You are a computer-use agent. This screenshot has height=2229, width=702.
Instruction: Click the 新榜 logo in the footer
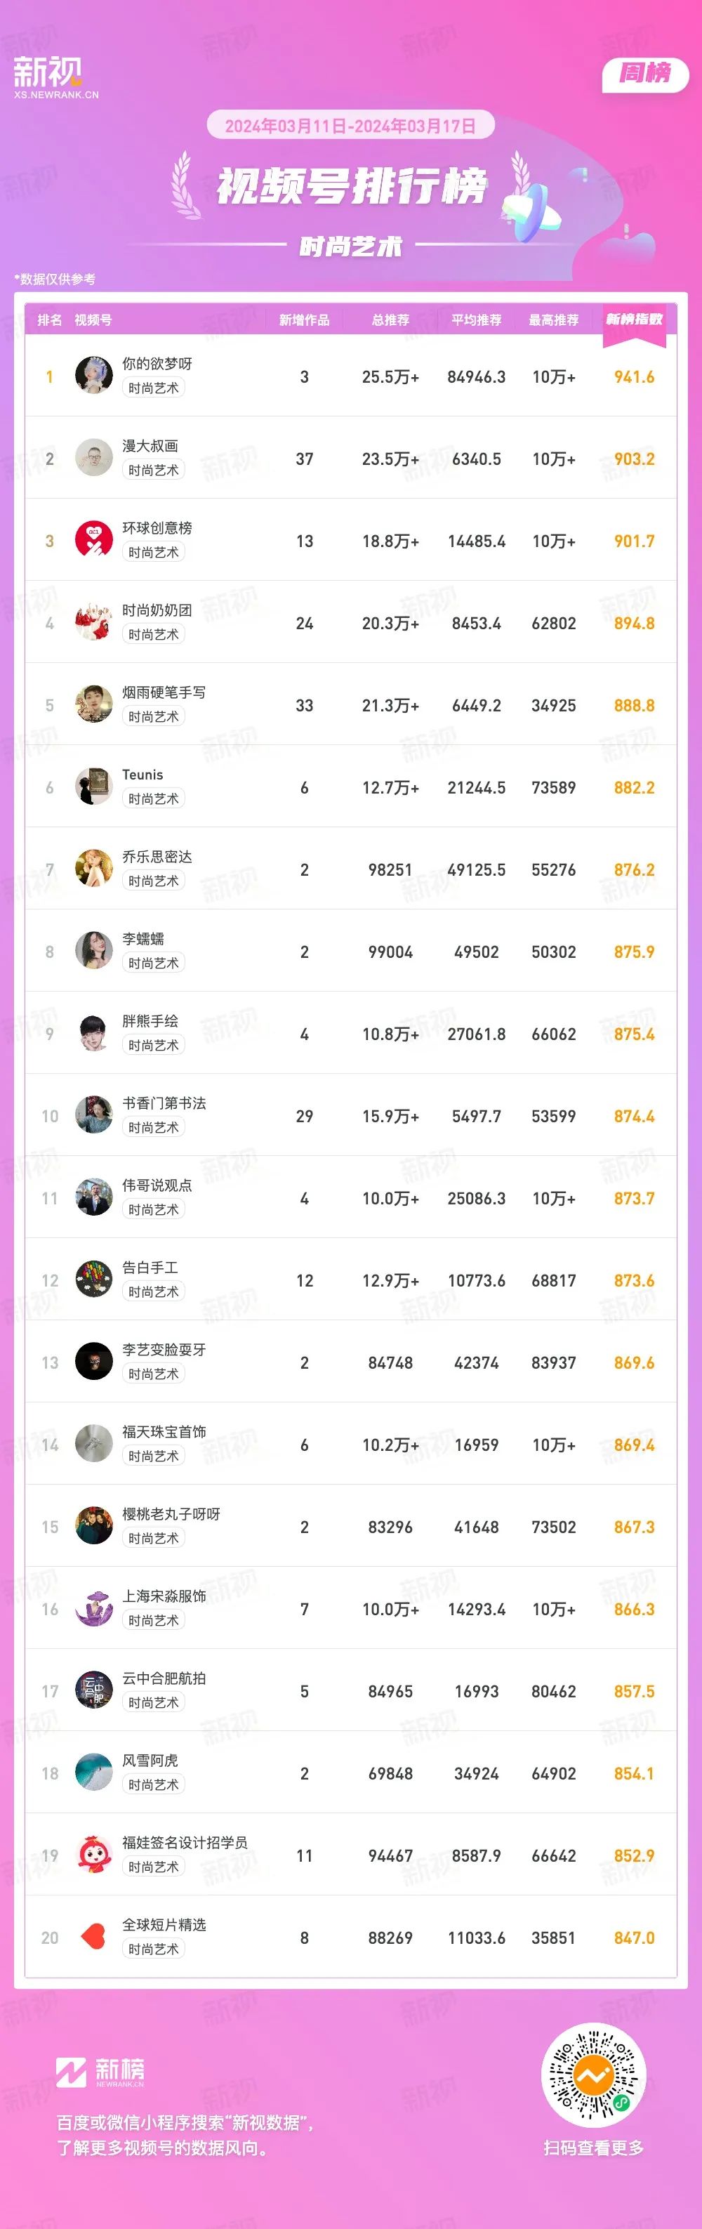point(100,2072)
